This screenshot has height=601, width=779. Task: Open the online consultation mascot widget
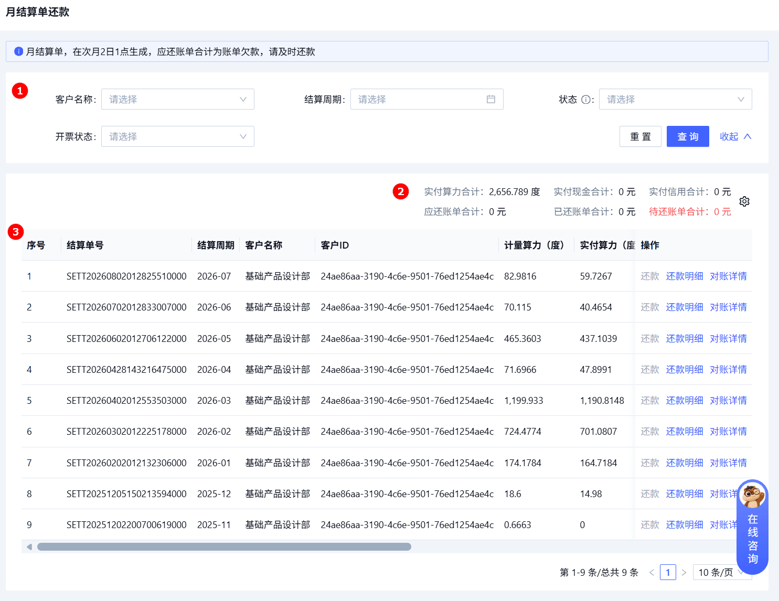pos(752,527)
